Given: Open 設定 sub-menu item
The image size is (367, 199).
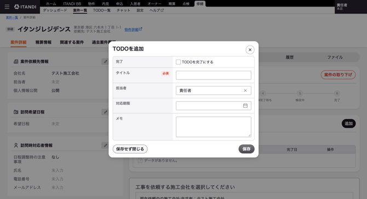Looking at the screenshot, I should tap(140, 10).
